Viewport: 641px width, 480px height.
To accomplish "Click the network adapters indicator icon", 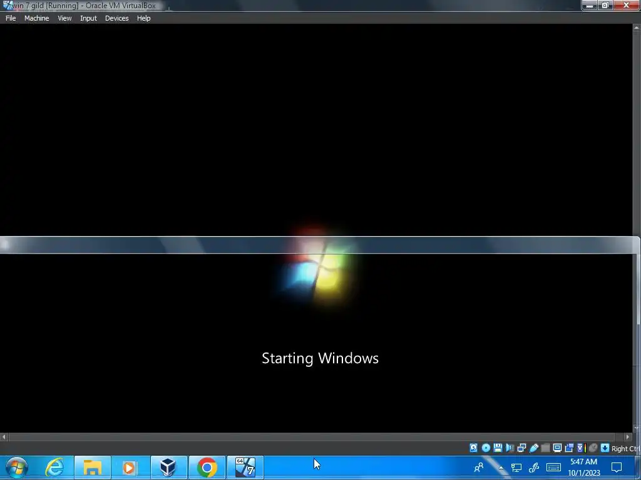I will 521,447.
